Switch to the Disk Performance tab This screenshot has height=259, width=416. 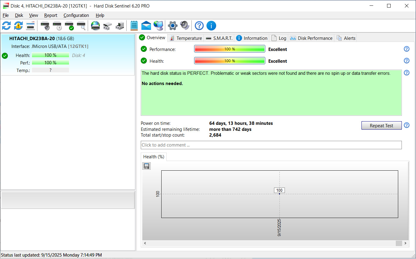(x=311, y=38)
